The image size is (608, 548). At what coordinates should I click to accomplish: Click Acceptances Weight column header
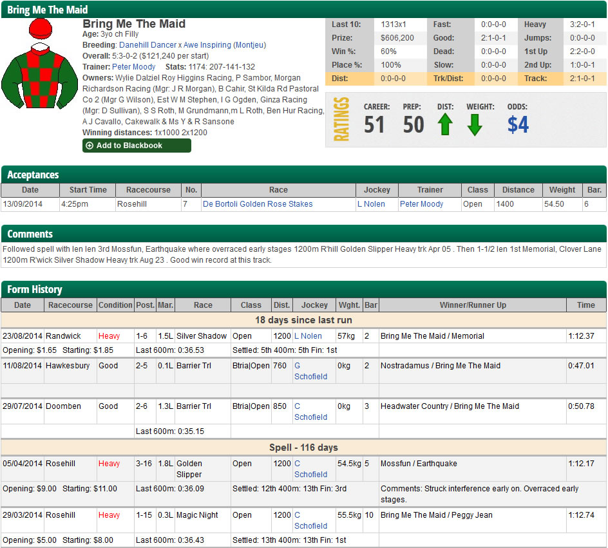(x=562, y=190)
